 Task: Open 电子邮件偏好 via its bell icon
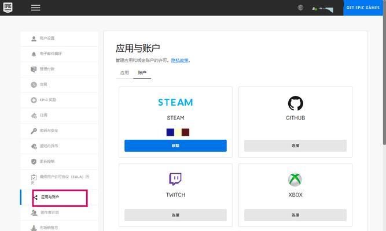(34, 54)
